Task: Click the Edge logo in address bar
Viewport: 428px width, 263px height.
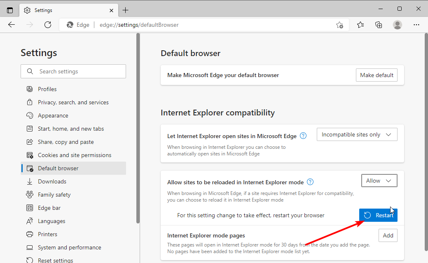Action: pos(70,25)
